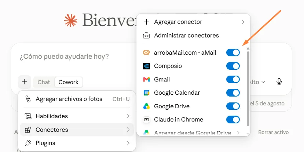This screenshot has height=152, width=304.
Task: Click the orange Claude starburst logo
Action: (x=70, y=21)
